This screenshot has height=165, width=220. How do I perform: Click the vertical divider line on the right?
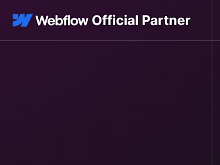pyautogui.click(x=212, y=82)
